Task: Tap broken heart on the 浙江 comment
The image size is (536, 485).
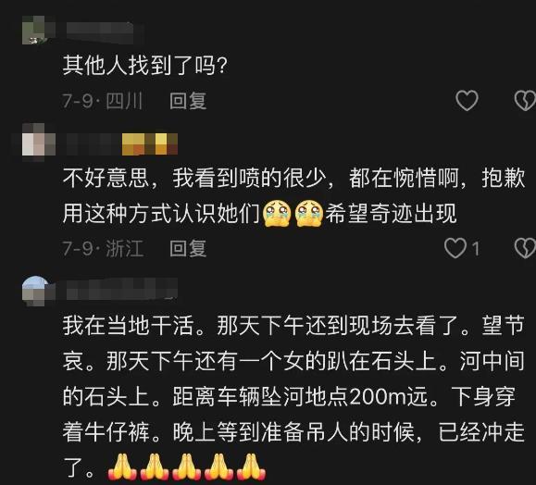Action: point(525,248)
